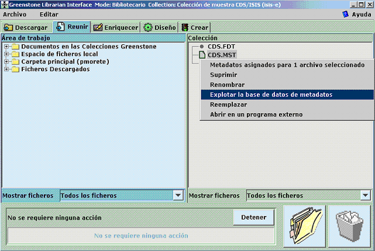Expand the Ficheros Descargados tree node

click(6, 69)
